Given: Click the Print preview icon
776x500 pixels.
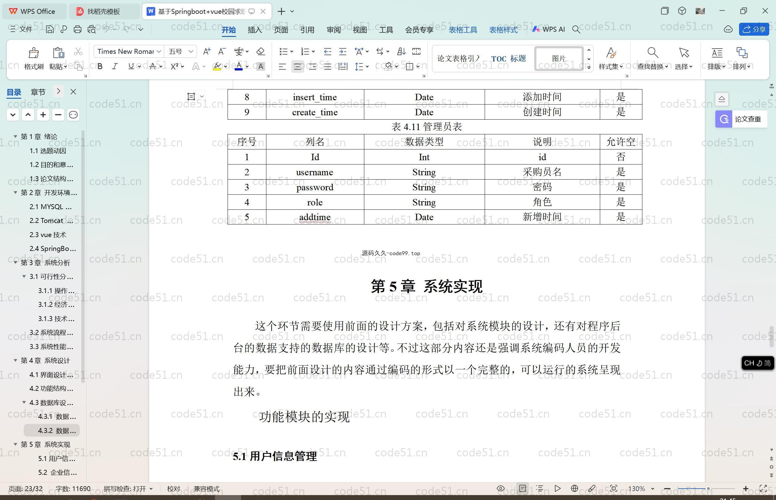Looking at the screenshot, I should click(x=92, y=30).
